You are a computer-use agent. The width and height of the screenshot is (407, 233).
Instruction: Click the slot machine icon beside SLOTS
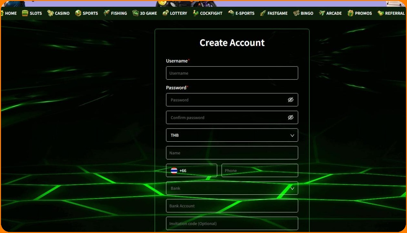click(x=25, y=13)
